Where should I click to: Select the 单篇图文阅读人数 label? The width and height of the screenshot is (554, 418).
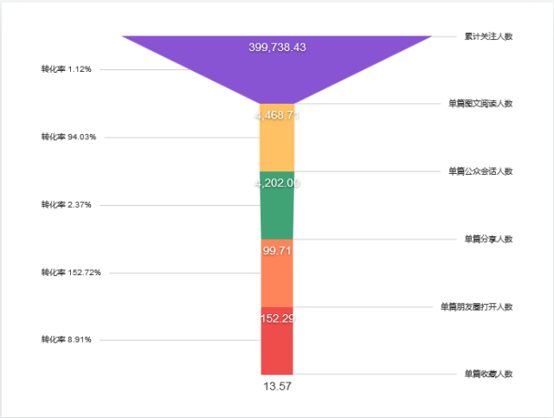pyautogui.click(x=480, y=104)
